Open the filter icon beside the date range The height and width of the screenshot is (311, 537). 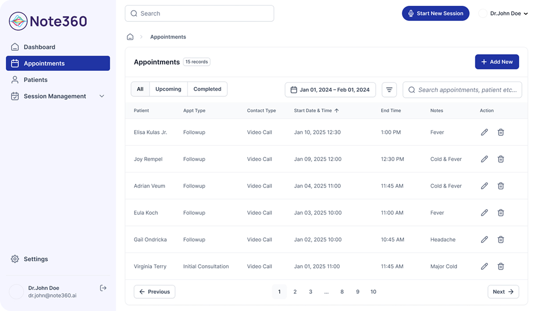click(x=389, y=89)
